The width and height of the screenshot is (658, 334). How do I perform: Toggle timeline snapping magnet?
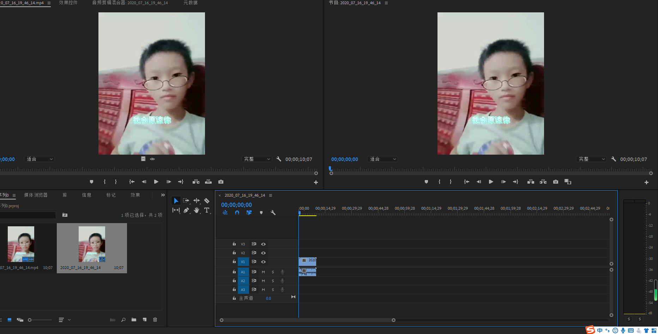237,213
